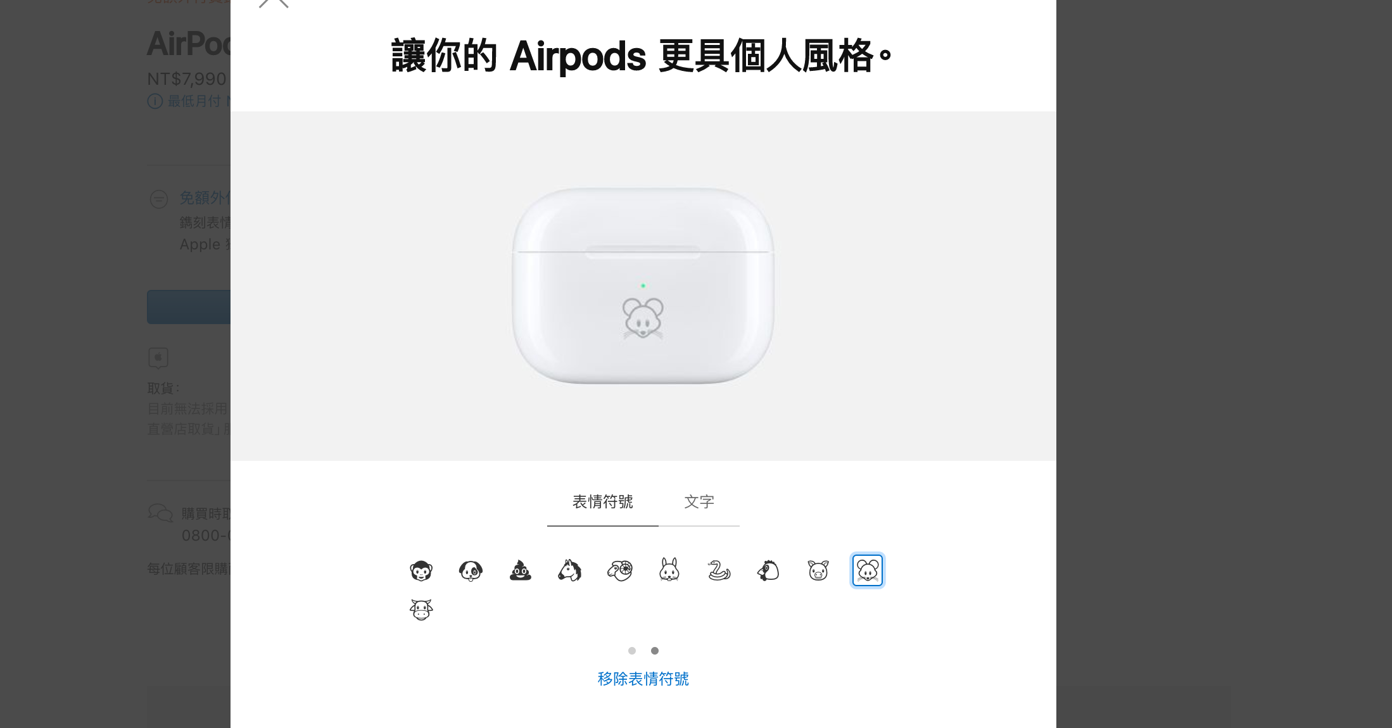Screen dimensions: 1392x728
Task: Pick the snake emoji
Action: (719, 570)
